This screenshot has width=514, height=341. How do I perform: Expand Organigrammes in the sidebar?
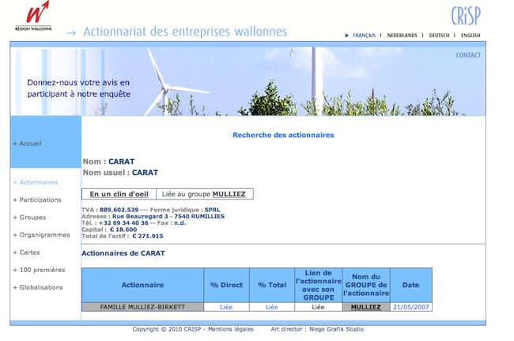coord(44,235)
